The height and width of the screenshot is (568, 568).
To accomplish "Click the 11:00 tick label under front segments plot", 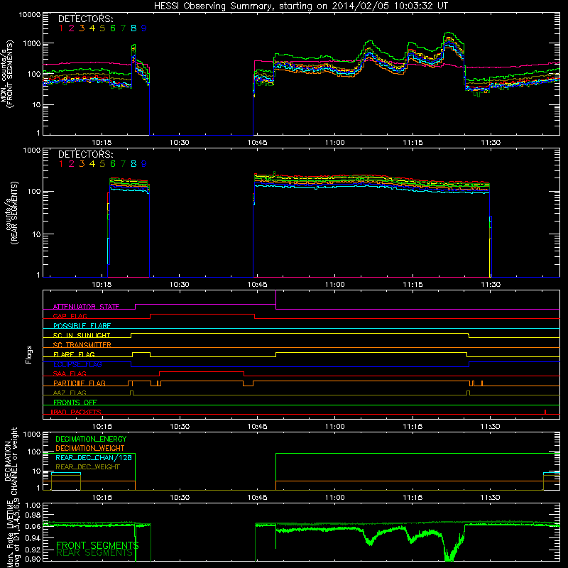I will (x=334, y=143).
